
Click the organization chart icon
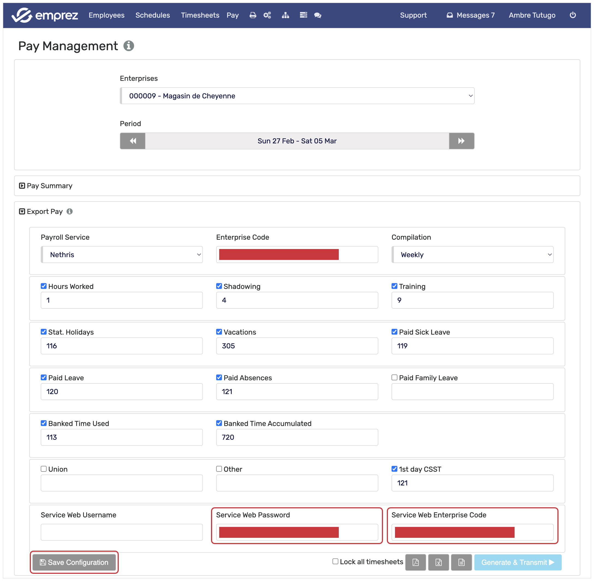(x=285, y=15)
